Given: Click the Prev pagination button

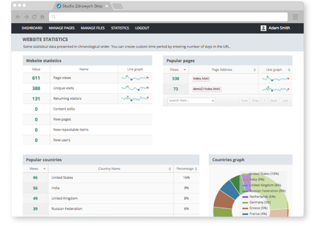Looking at the screenshot, I should point(255,101).
